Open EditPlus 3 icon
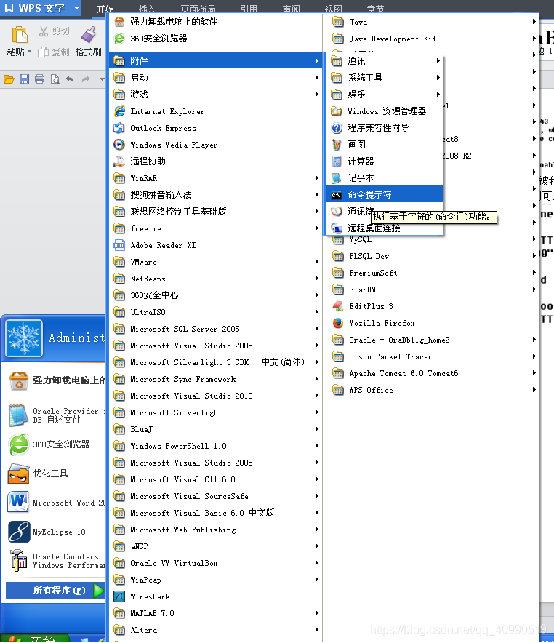Screen dimensions: 554x643 pyautogui.click(x=338, y=306)
